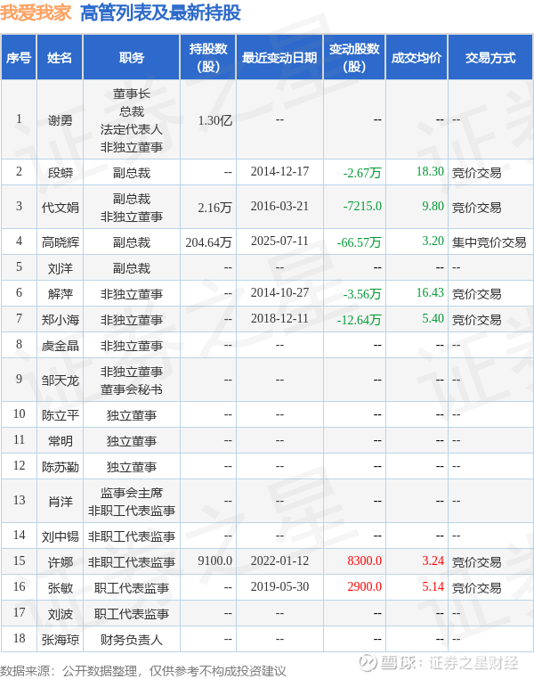Viewport: 534px width, 679px height.
Task: Select the name 常明
Action: click(61, 441)
